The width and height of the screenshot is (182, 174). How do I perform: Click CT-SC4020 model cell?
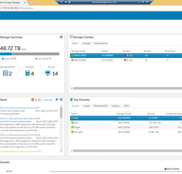click(x=107, y=60)
